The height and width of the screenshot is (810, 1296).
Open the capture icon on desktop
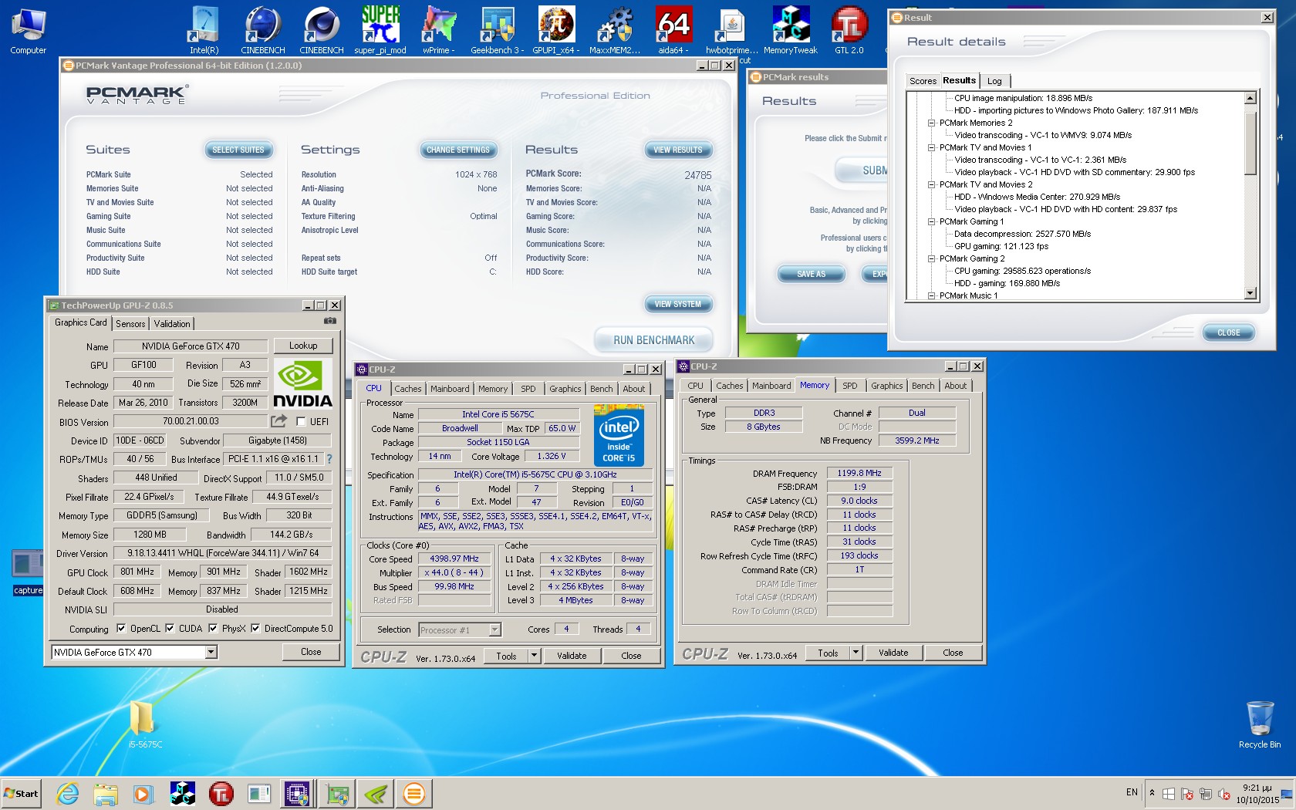point(28,572)
